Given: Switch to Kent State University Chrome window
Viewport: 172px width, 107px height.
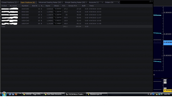Looking at the screenshot, I should click(54, 94).
